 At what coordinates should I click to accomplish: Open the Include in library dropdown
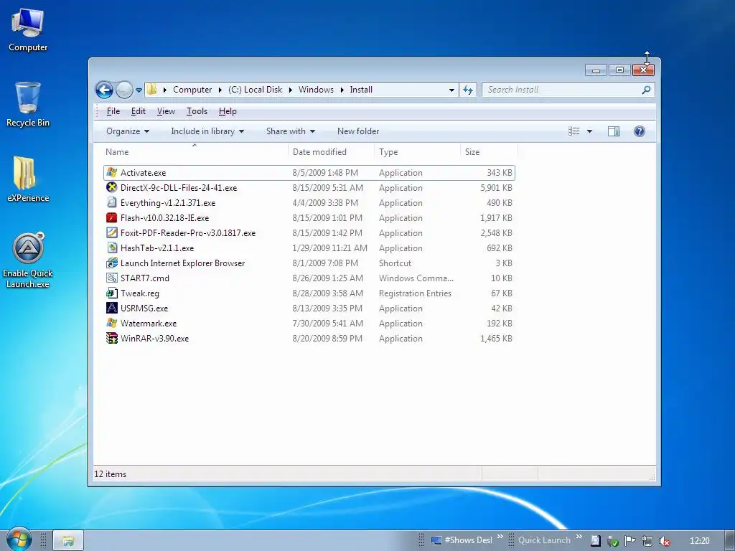207,131
